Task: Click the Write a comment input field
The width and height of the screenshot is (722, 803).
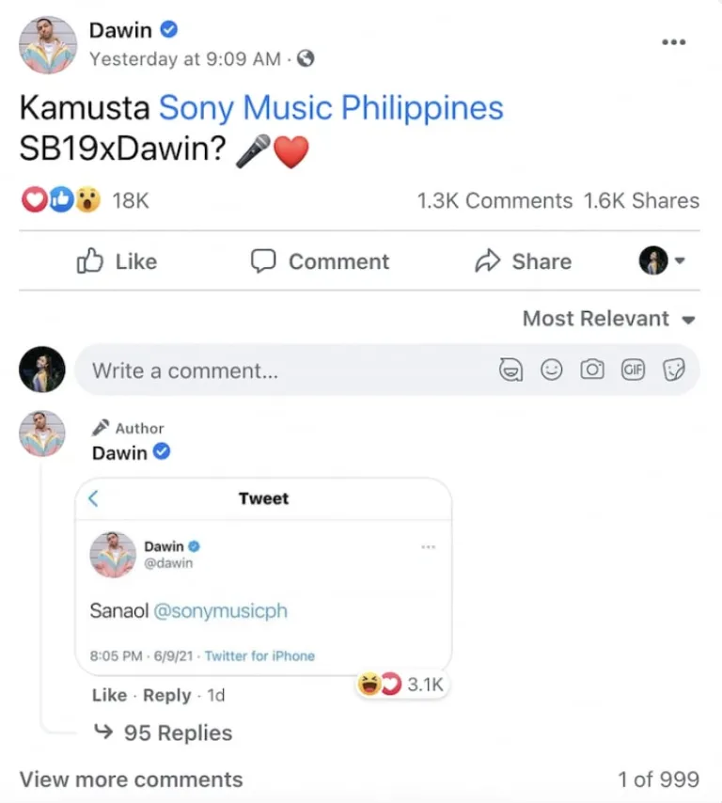Action: [282, 370]
